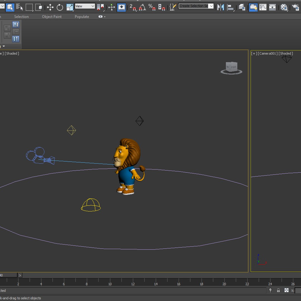Toggle Spinner Snap
The width and height of the screenshot is (301, 301).
coord(161,7)
